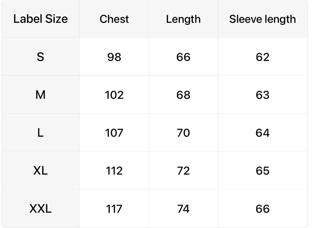Select sleeve length 62 in S row
Screen dimensions: 316x228
tap(263, 57)
